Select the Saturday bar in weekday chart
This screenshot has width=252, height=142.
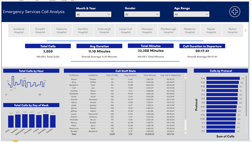(x=46, y=121)
